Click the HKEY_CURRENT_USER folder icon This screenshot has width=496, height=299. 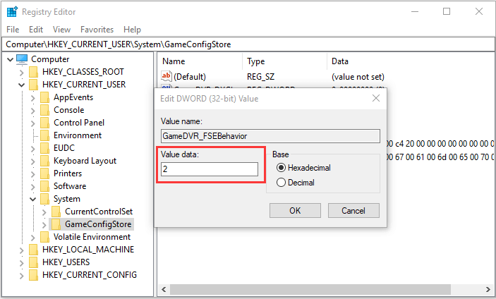click(34, 85)
